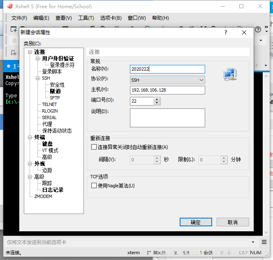Increase the port number with up arrow
This screenshot has height=260, width=273.
[x=157, y=99]
